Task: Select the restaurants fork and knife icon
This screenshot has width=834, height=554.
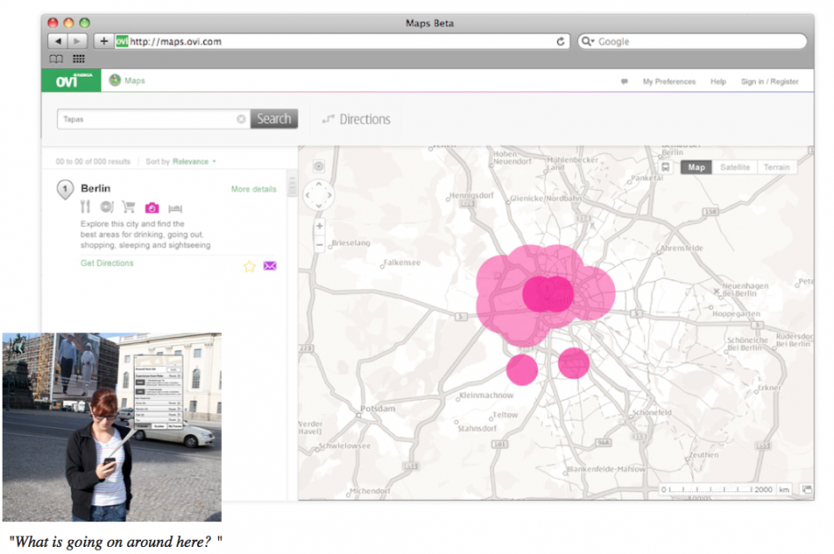Action: (x=85, y=207)
